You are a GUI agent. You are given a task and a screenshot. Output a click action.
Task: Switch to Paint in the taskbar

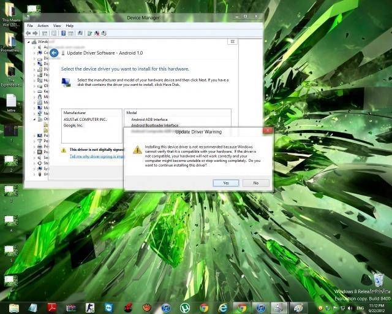click(x=298, y=308)
